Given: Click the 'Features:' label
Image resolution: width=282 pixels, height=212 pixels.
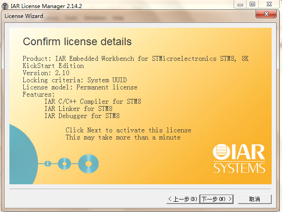Looking at the screenshot, I should (39, 94).
